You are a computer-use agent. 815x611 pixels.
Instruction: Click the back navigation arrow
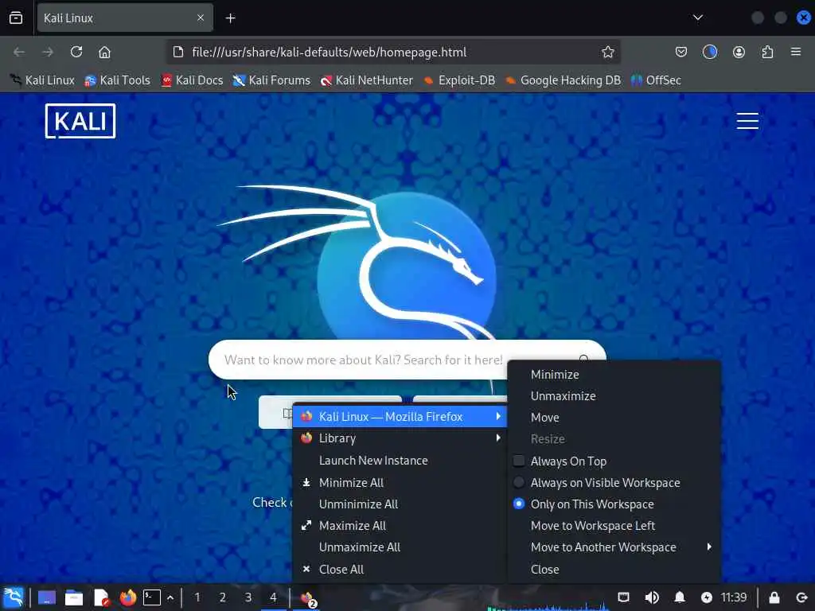tap(19, 52)
